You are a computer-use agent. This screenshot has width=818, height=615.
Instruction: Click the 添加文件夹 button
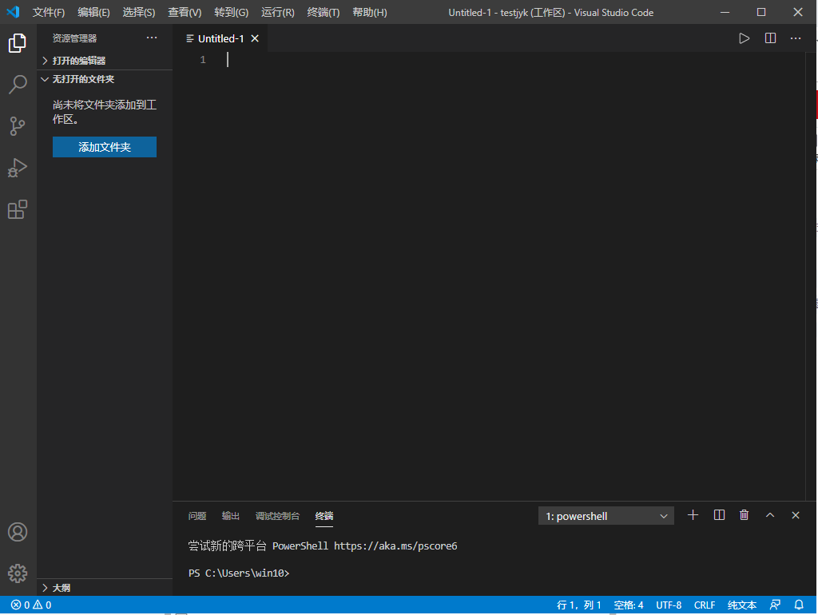coord(105,147)
